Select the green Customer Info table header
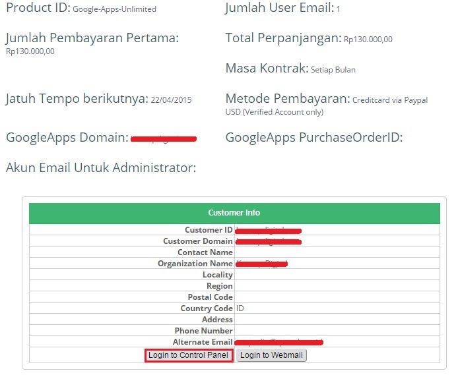 click(x=234, y=213)
